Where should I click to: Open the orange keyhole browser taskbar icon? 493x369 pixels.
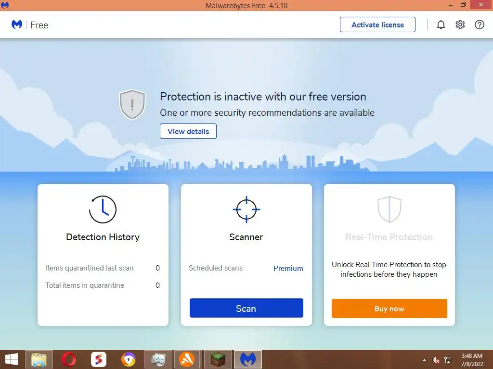pyautogui.click(x=128, y=359)
